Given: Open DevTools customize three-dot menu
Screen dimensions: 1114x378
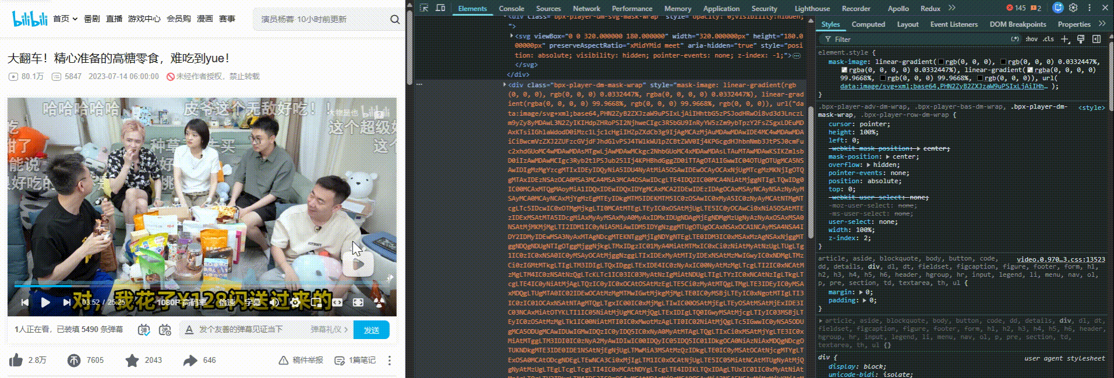Looking at the screenshot, I should coord(1089,8).
